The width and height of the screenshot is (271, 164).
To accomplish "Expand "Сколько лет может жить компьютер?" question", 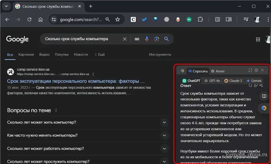I will (x=164, y=122).
